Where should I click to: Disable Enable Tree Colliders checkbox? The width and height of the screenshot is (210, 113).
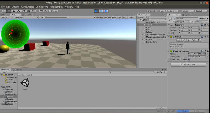click(x=189, y=59)
